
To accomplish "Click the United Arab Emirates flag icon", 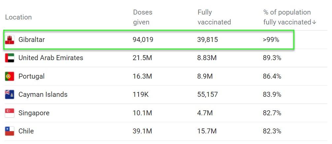I will click(x=10, y=58).
